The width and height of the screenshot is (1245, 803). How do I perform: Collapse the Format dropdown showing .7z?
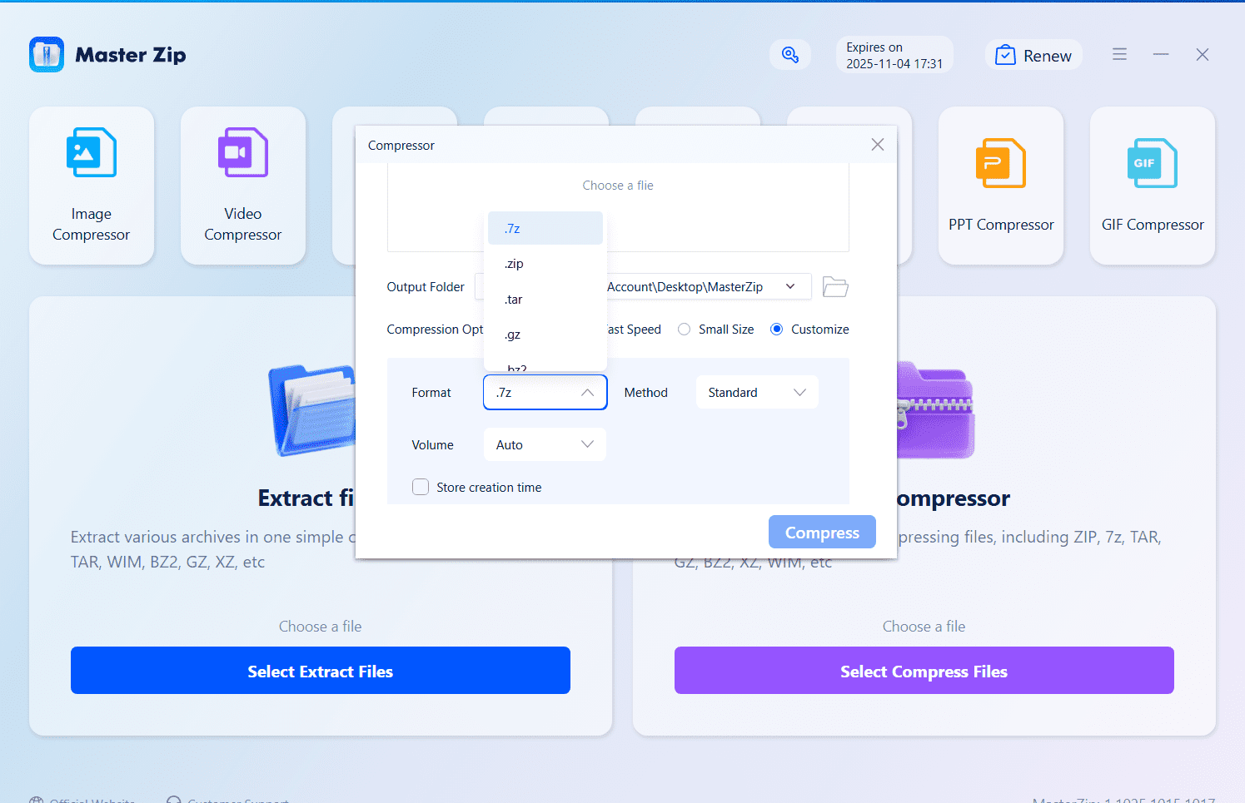coord(545,393)
